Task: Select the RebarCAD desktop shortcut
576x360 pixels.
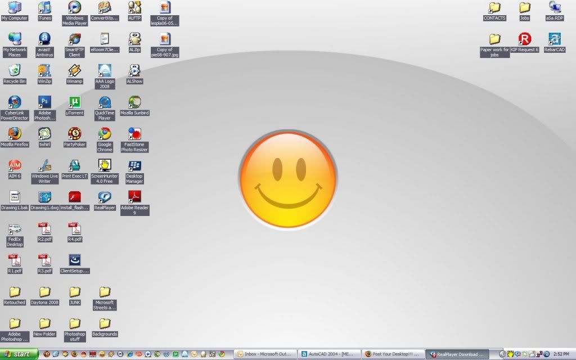Action: pyautogui.click(x=554, y=43)
